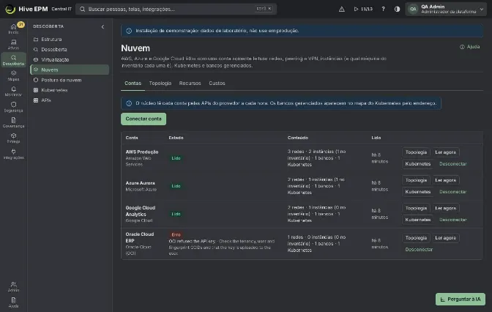492x312 pixels.
Task: Click Desconectar for Azure Aurora
Action: tap(452, 192)
